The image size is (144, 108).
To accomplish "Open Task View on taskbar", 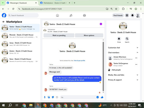I will [x=17, y=105].
